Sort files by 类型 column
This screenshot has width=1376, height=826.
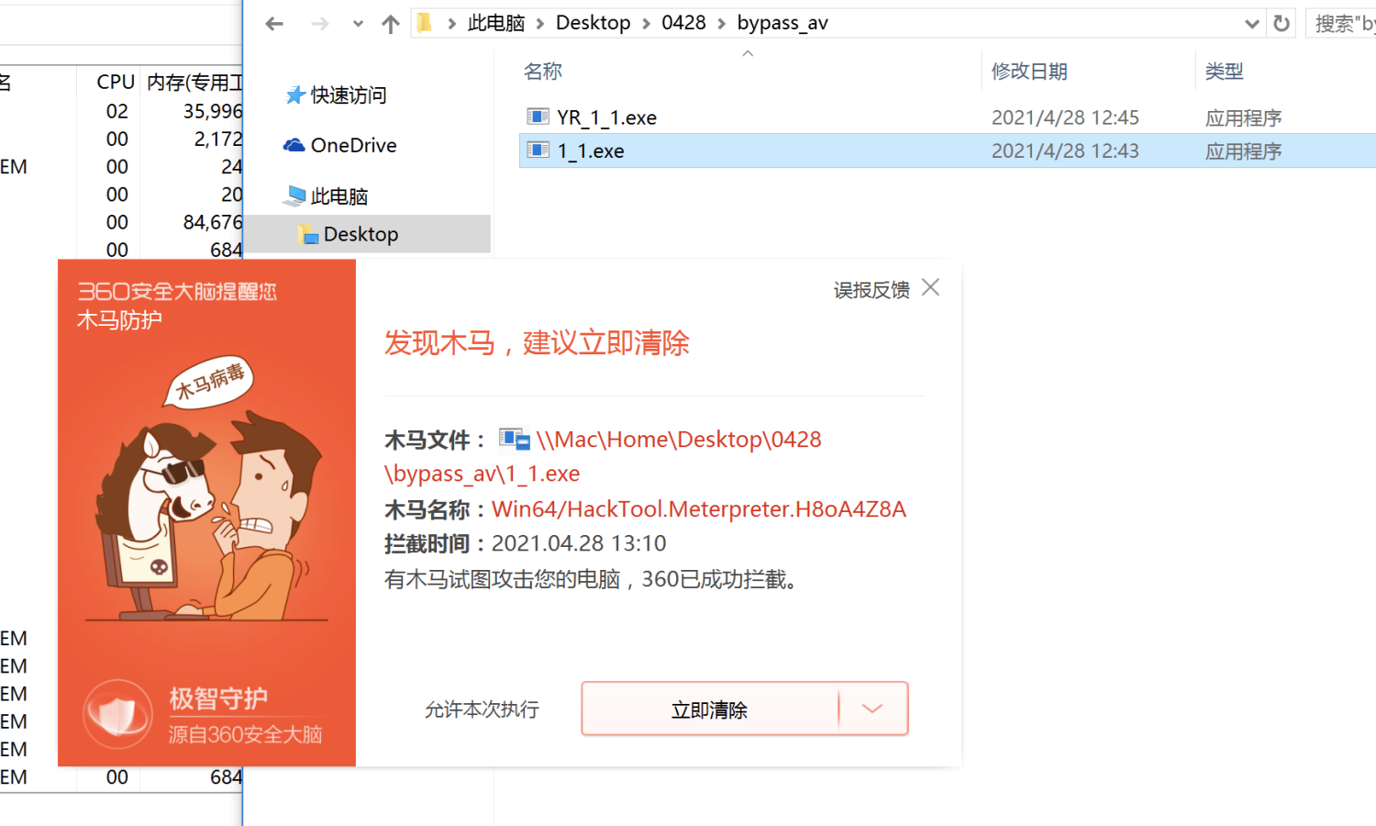1225,72
